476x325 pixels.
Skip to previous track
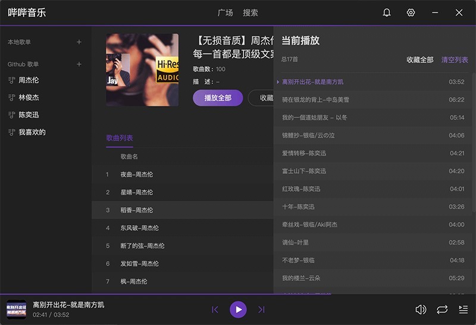tap(215, 310)
